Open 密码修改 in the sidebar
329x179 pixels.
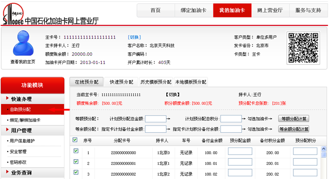[x=18, y=162]
